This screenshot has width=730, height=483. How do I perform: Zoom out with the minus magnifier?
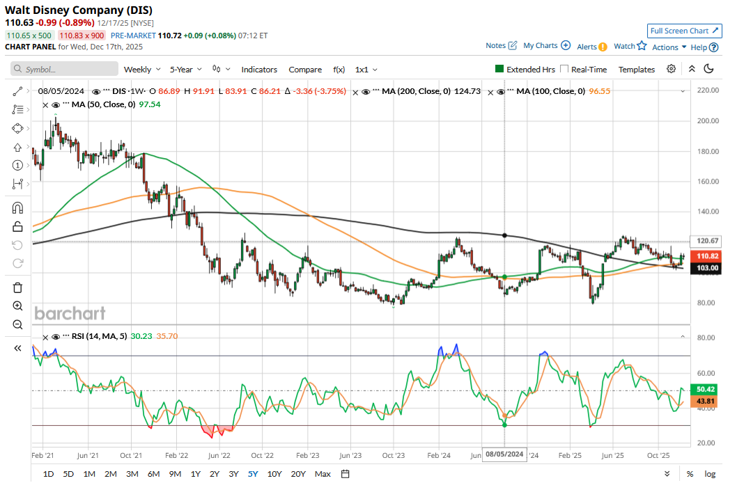pos(18,324)
